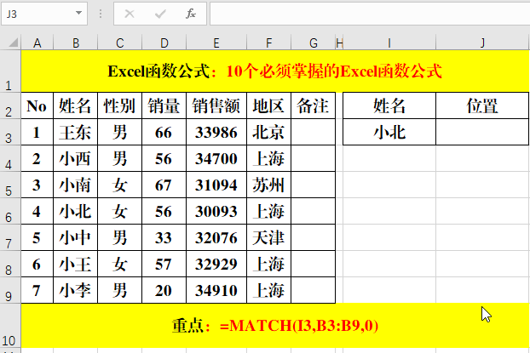This screenshot has width=530, height=353.
Task: Click the title cell 'Excel函数公式'
Action: 275,71
